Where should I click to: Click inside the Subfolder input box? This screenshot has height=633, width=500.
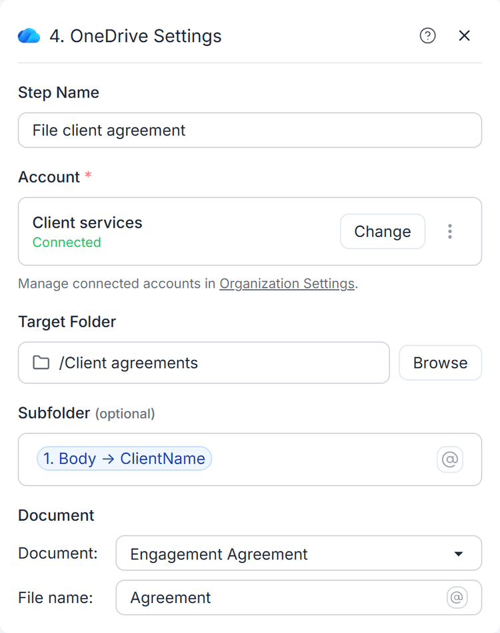pyautogui.click(x=250, y=459)
